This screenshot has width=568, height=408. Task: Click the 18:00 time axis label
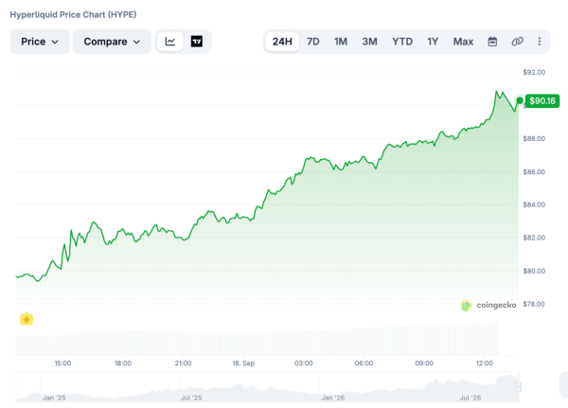123,364
